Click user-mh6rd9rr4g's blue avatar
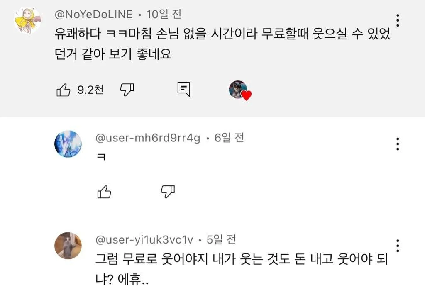This screenshot has height=302, width=425. [68, 144]
